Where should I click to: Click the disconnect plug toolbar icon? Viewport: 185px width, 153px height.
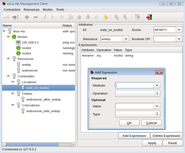tap(15, 17)
